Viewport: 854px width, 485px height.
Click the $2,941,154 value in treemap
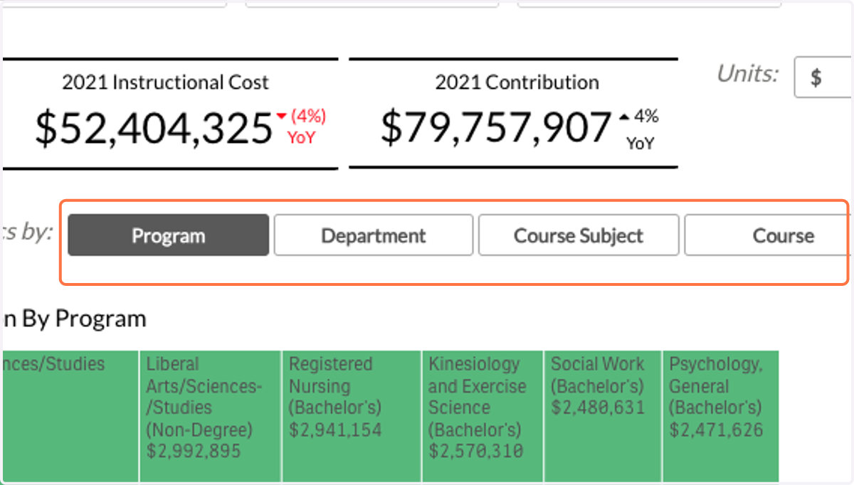335,430
